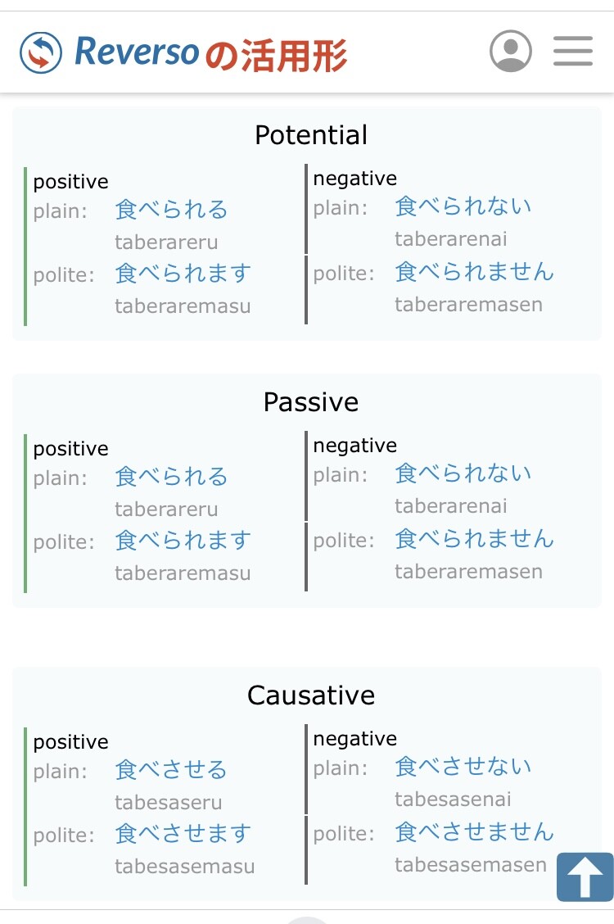Open the user account profile icon
The image size is (614, 924).
[x=511, y=51]
